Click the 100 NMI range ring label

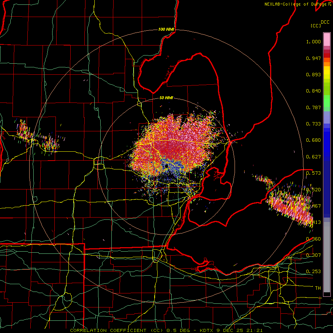click(166, 29)
